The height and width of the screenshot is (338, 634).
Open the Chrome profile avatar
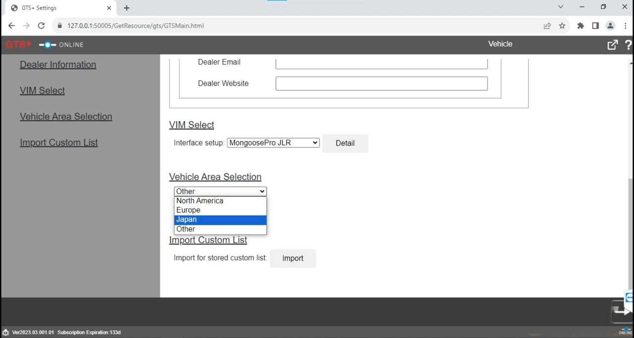coord(610,26)
